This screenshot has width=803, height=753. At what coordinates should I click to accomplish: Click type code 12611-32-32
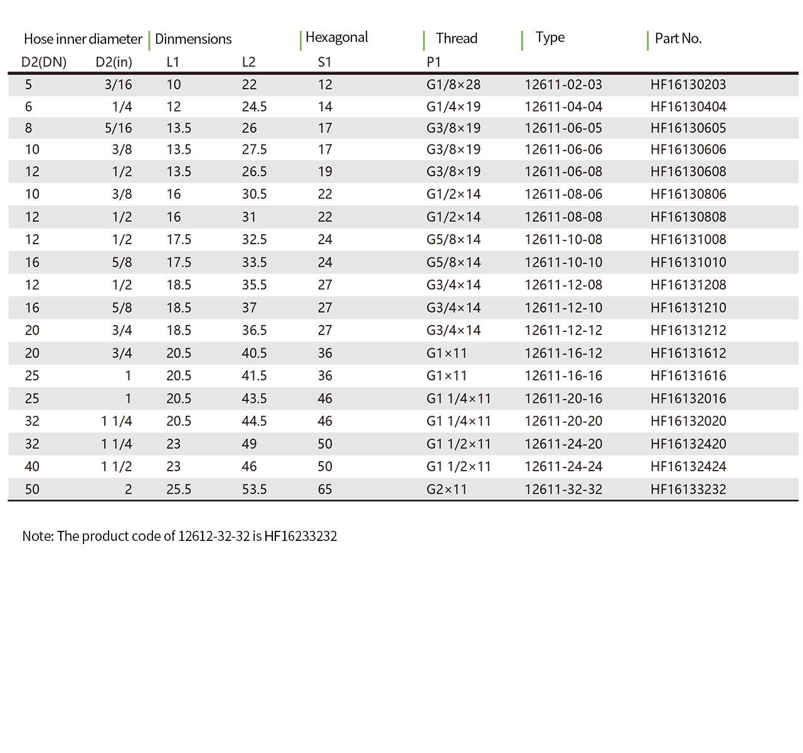click(563, 489)
